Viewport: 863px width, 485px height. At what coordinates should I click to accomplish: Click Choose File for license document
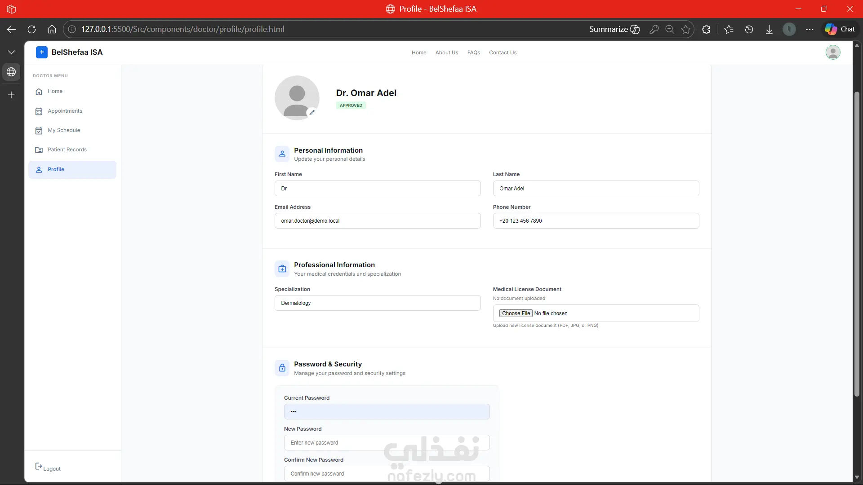click(x=516, y=313)
